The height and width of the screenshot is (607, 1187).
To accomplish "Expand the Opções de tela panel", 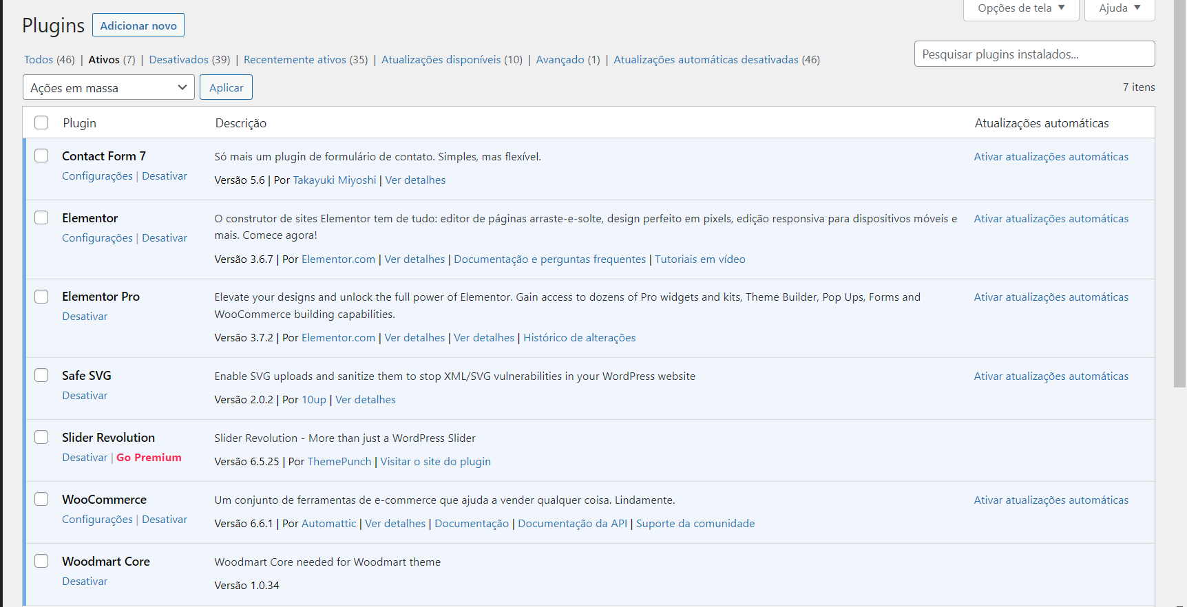I will (1020, 8).
